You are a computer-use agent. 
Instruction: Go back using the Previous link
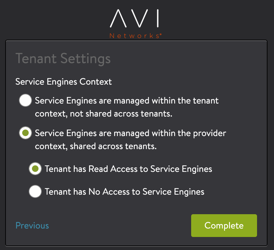pos(32,226)
